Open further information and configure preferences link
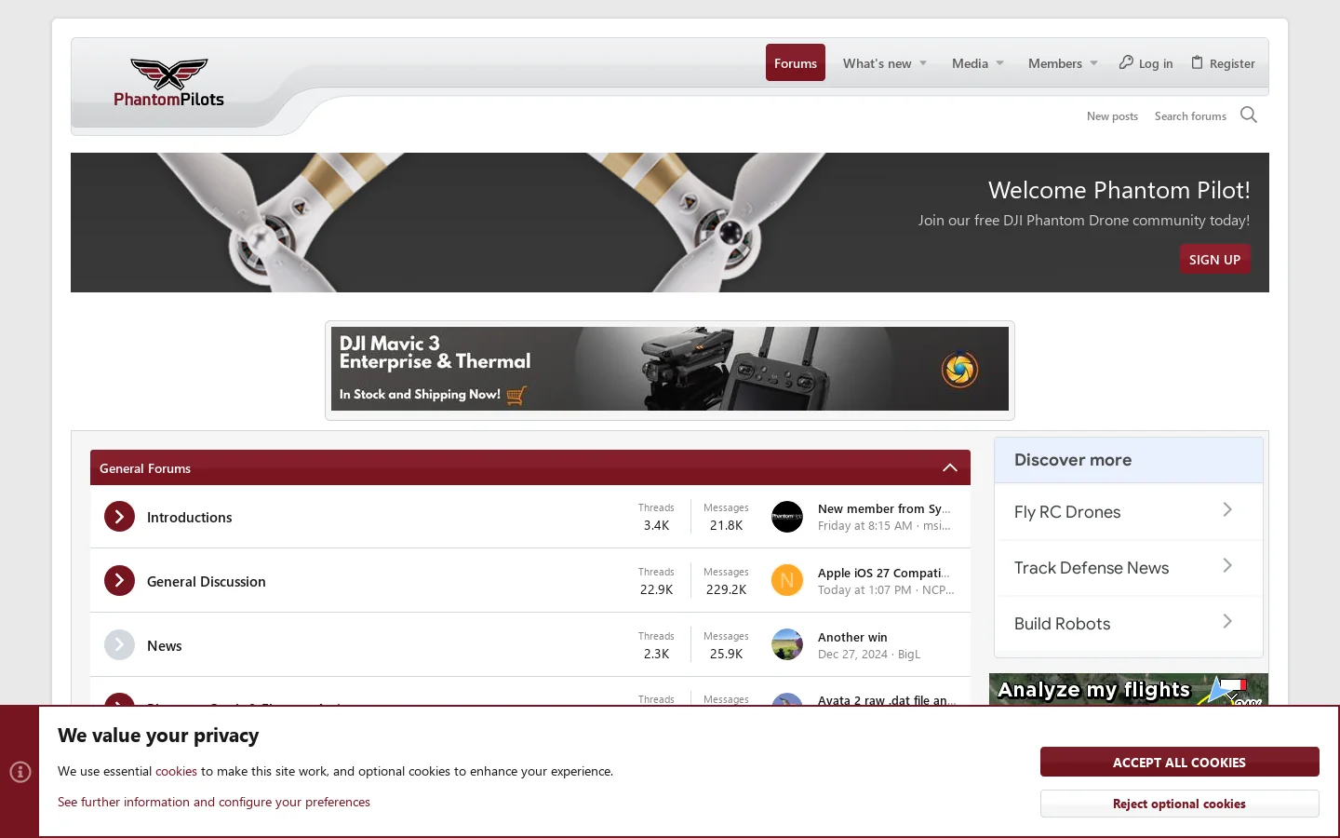This screenshot has height=838, width=1340. (214, 802)
